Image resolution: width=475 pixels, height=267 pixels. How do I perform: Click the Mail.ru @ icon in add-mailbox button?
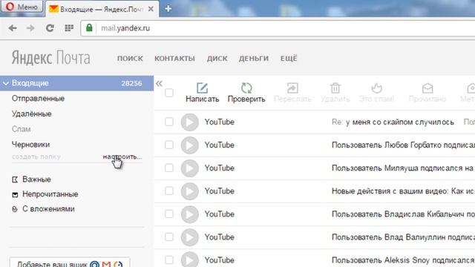coord(95,264)
